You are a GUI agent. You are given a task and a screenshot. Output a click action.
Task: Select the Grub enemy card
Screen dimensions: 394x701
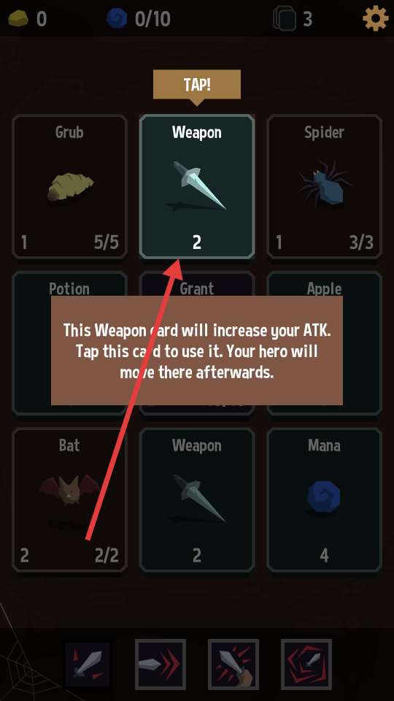[x=69, y=187]
